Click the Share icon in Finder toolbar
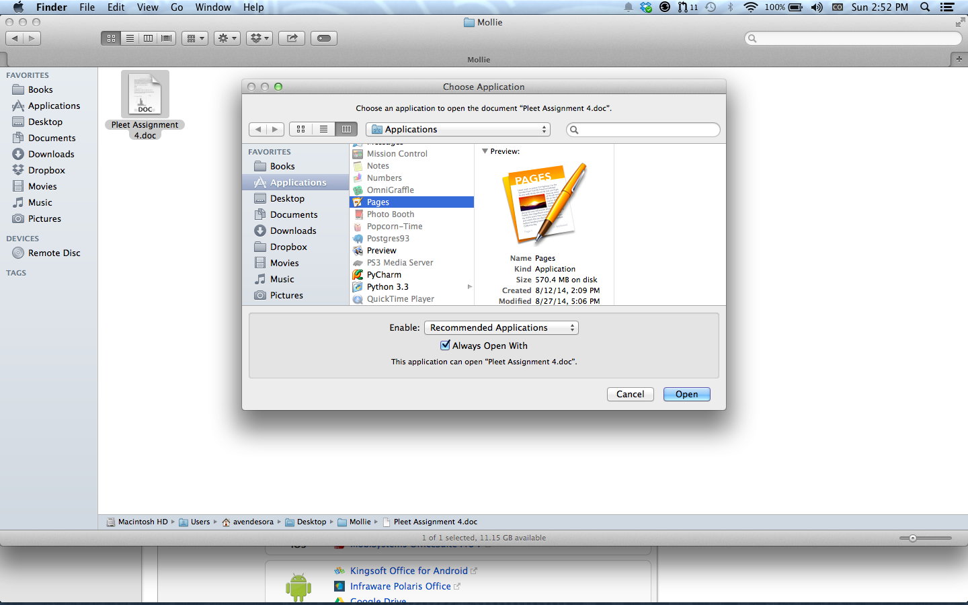 coord(292,38)
